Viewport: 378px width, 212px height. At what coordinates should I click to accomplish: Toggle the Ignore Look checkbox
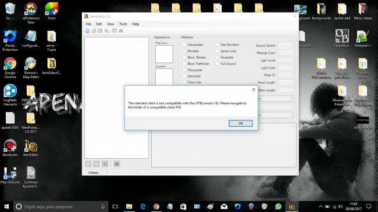click(x=217, y=51)
